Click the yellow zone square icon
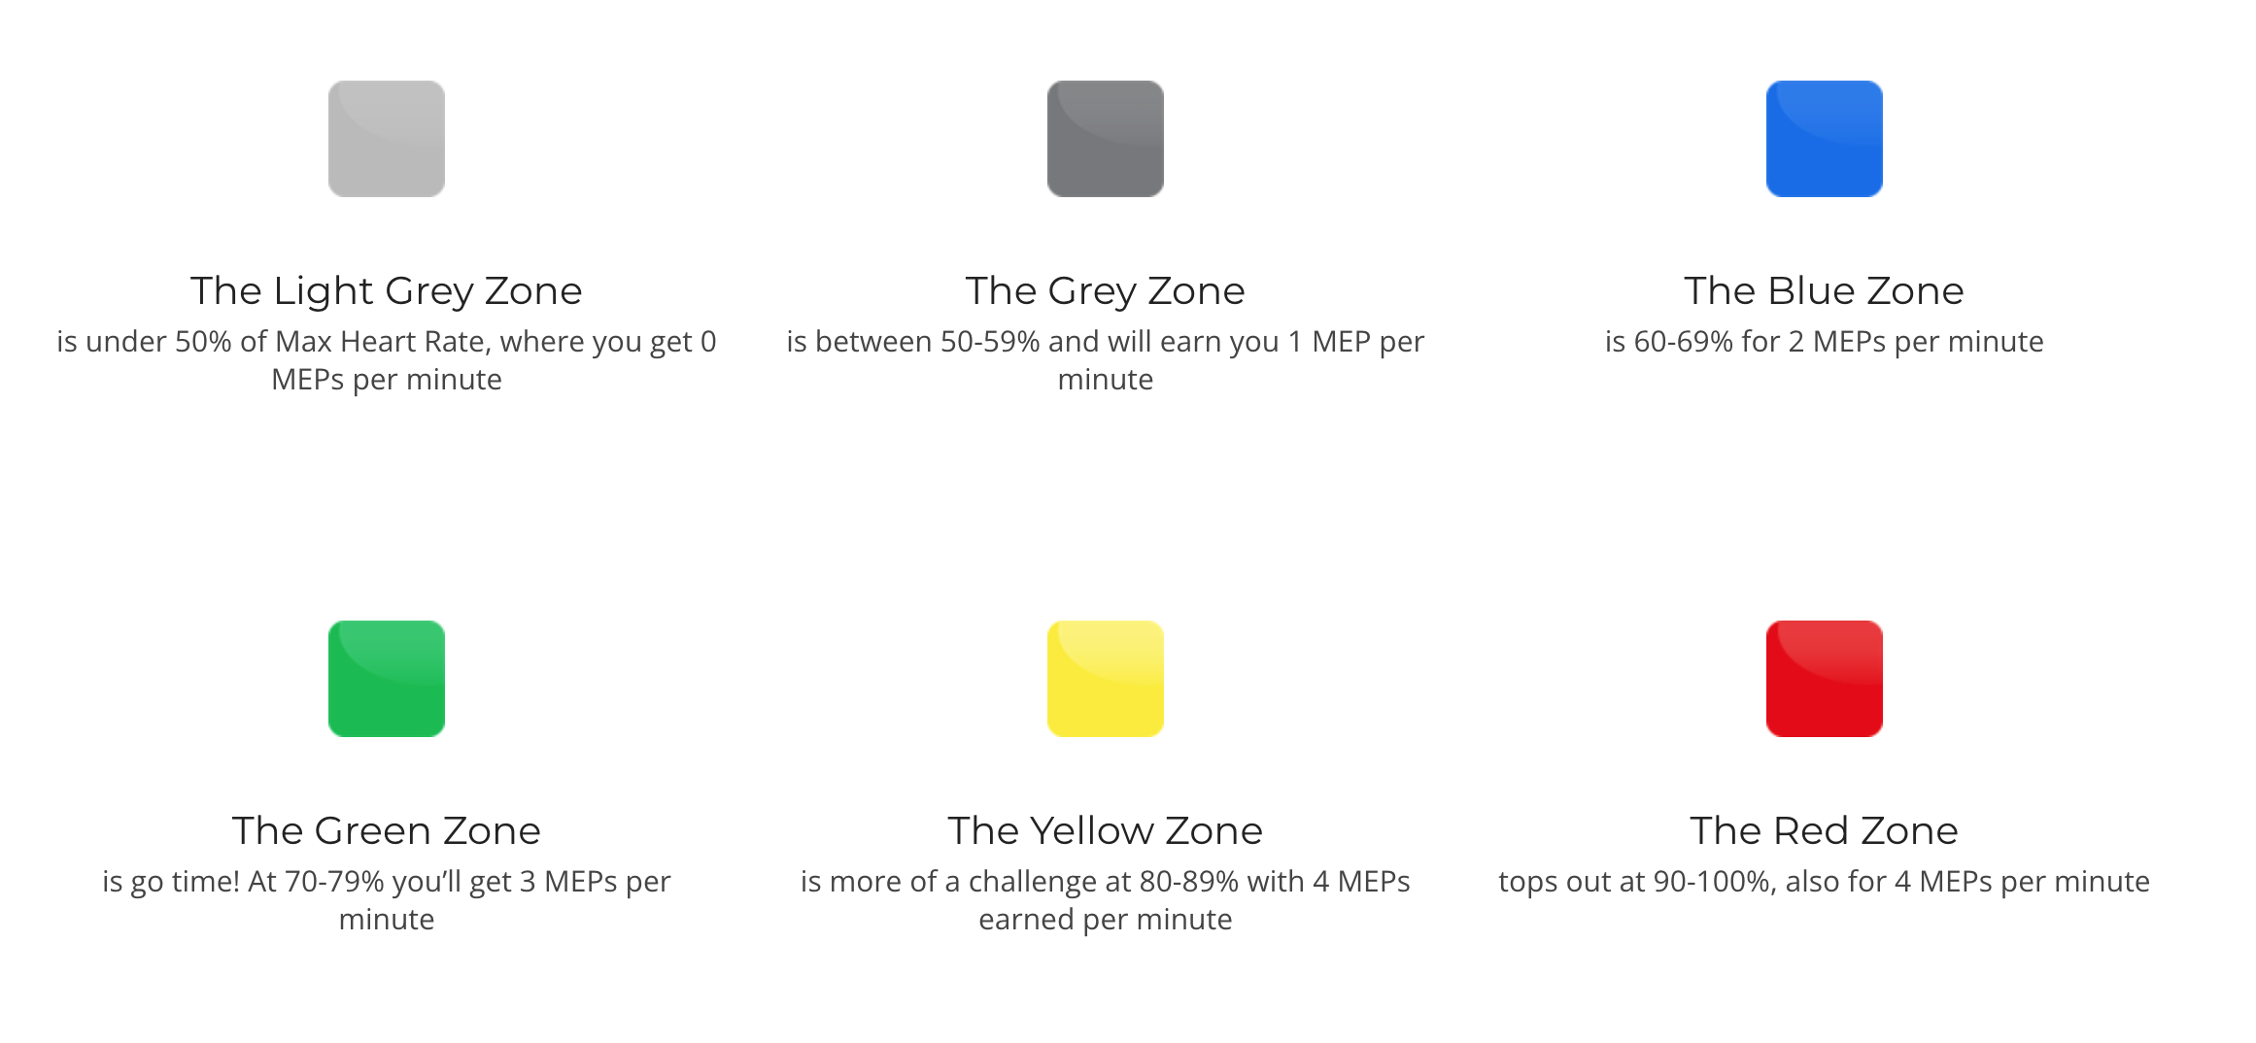Screen dimensions: 2256x1043 point(1105,679)
